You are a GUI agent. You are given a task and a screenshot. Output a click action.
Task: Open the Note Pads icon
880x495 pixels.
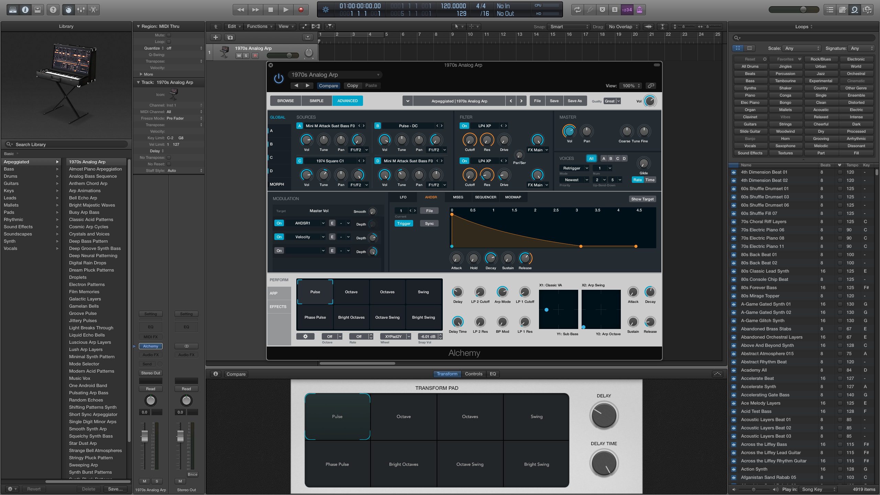843,10
